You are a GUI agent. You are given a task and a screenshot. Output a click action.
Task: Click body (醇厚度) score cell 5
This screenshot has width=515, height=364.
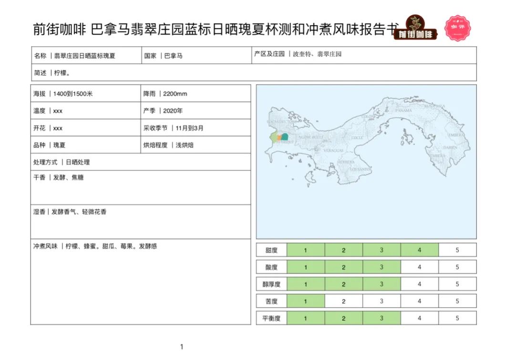[x=457, y=284]
